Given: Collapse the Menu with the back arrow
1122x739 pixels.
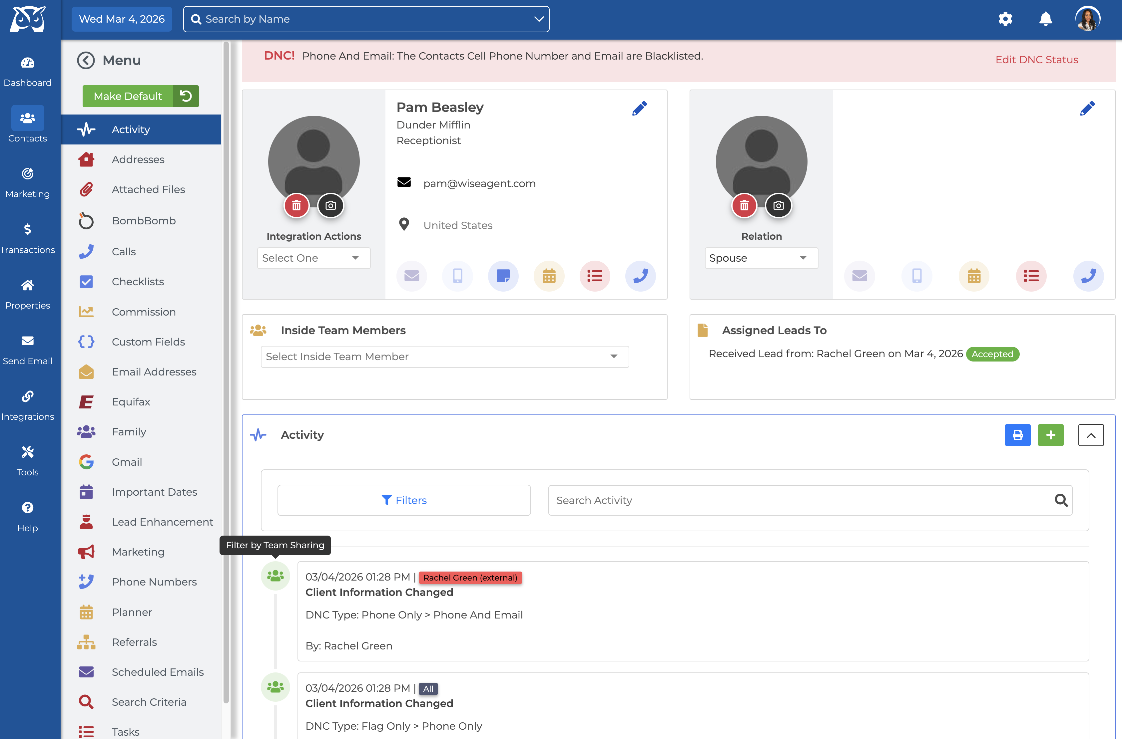Looking at the screenshot, I should click(86, 60).
